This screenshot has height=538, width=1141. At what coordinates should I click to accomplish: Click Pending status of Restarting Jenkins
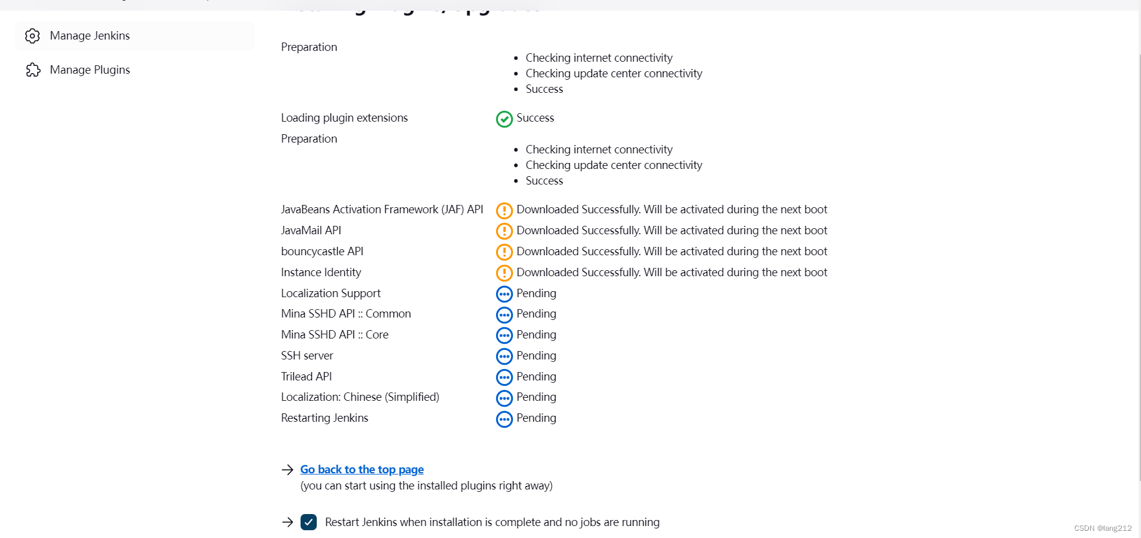pos(536,418)
